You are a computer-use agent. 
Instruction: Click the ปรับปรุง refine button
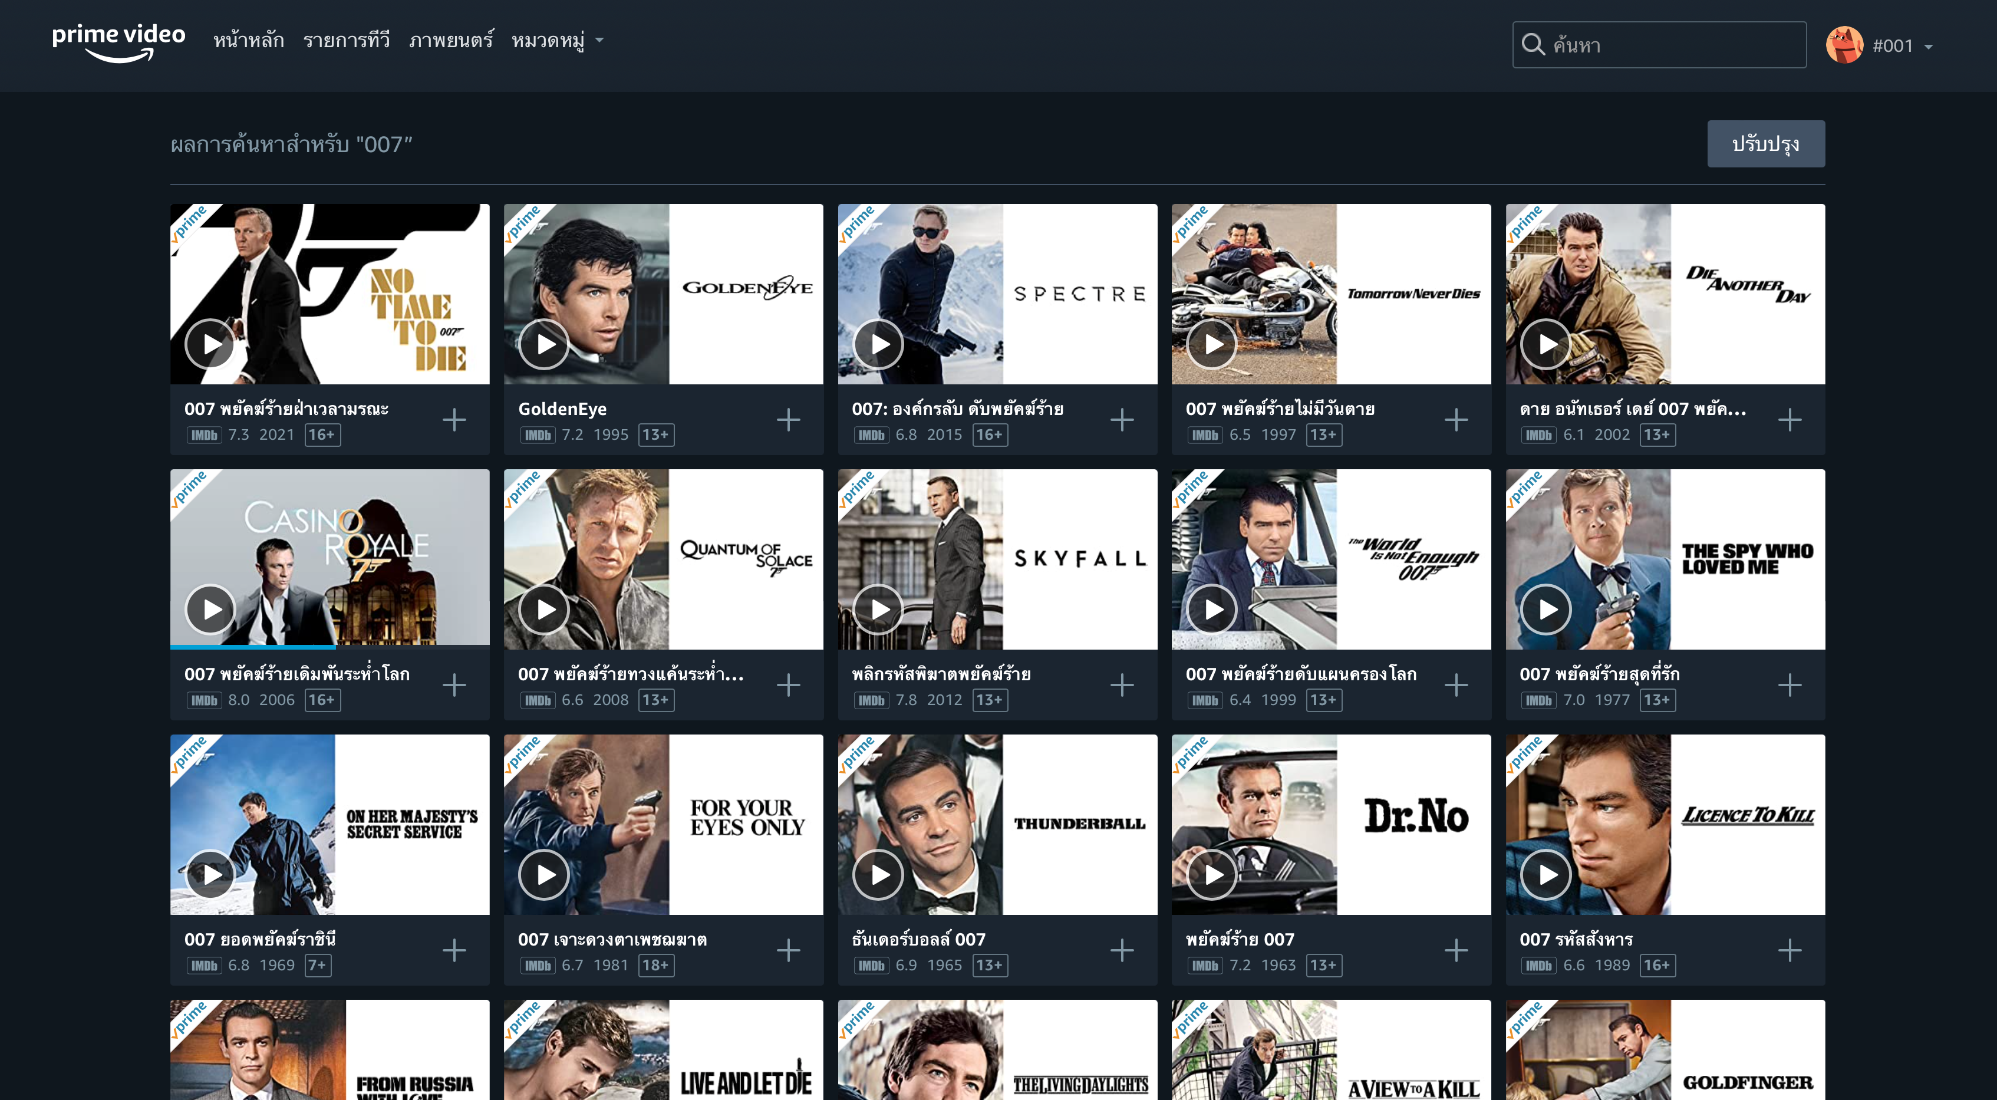point(1765,144)
